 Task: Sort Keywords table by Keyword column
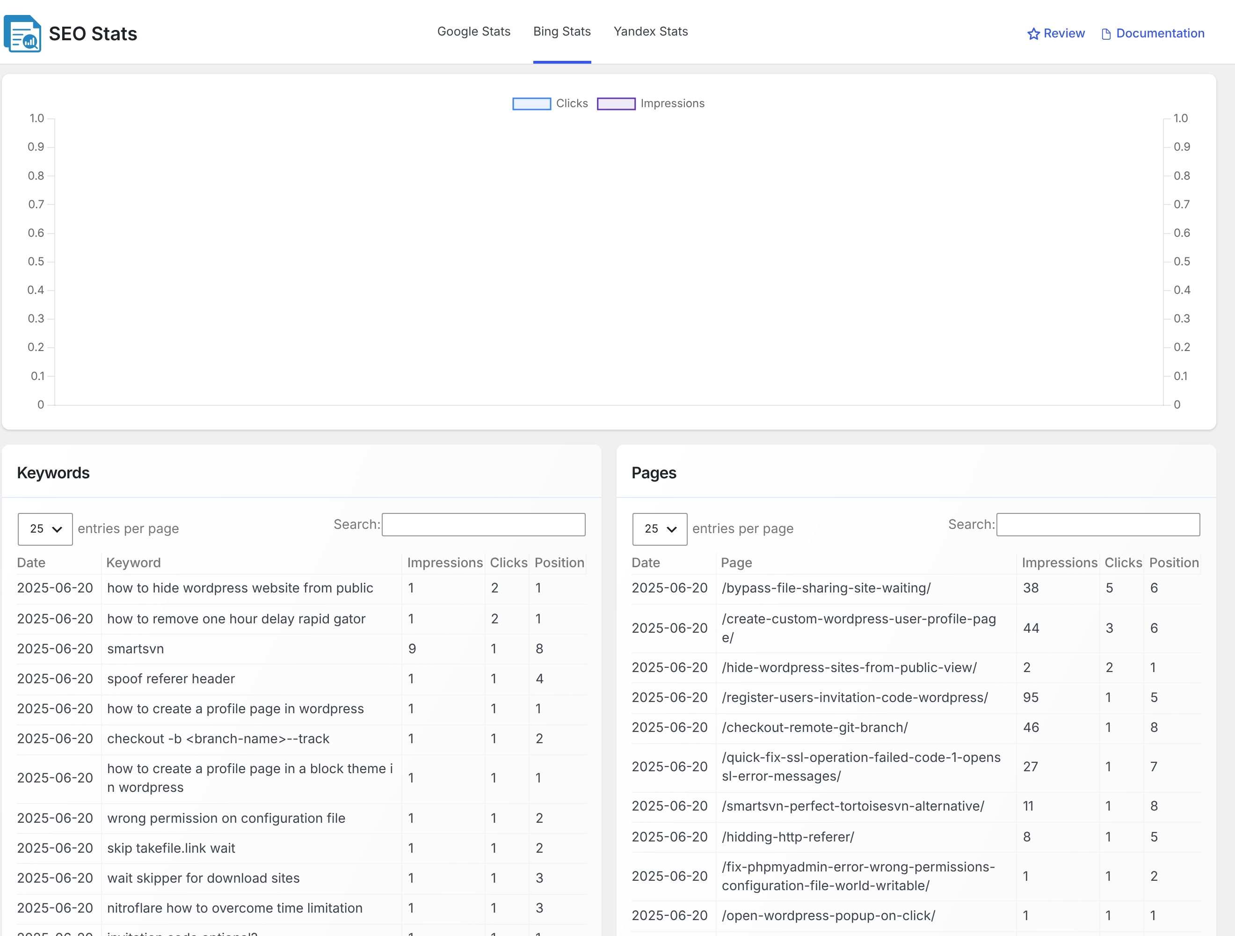pyautogui.click(x=133, y=563)
